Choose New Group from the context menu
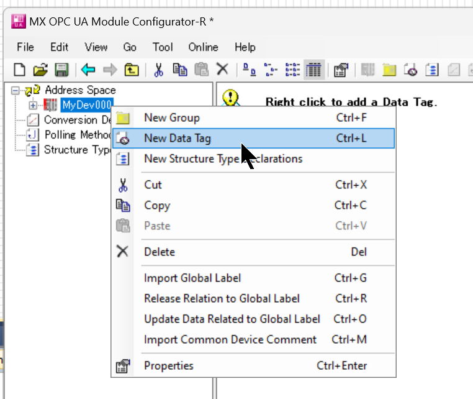The height and width of the screenshot is (399, 473). 254,118
